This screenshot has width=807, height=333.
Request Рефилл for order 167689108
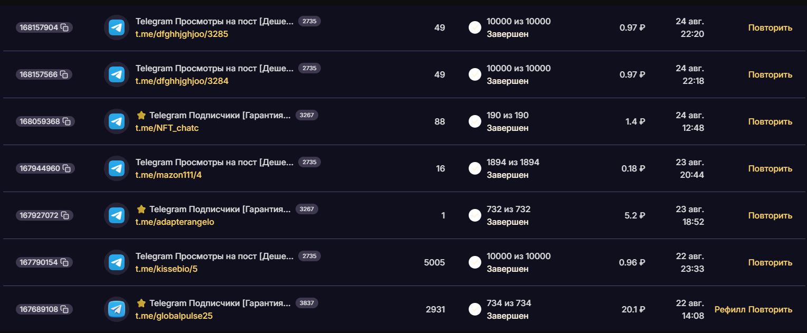coord(730,309)
